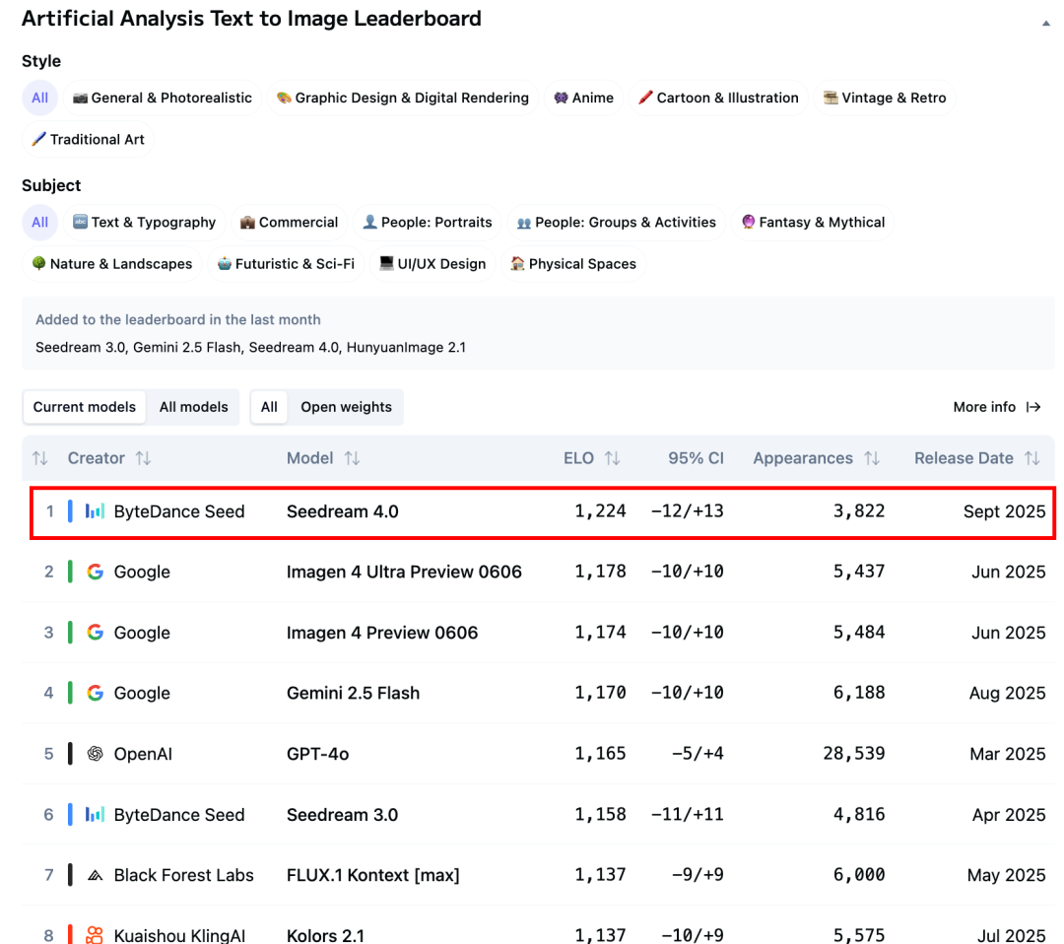Select the Text & Typography subject filter
The width and height of the screenshot is (1064, 944).
point(144,223)
